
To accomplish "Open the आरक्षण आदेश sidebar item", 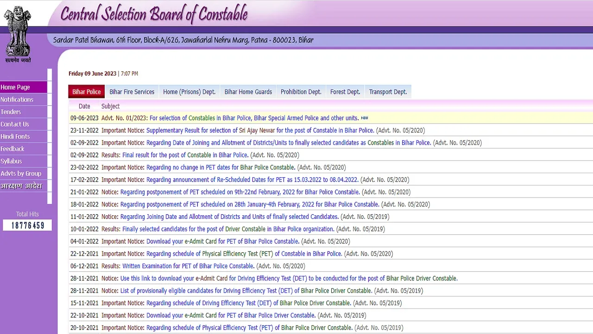I will pos(23,186).
